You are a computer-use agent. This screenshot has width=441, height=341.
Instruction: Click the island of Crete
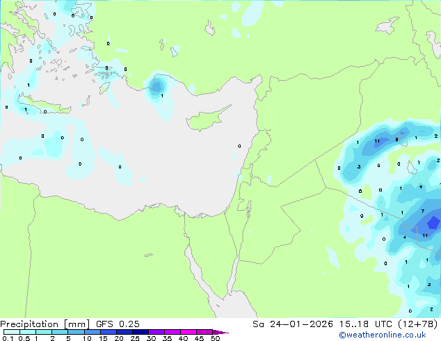(x=45, y=104)
